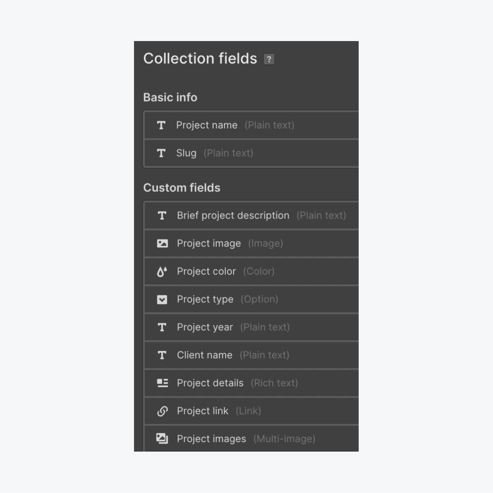Click the text icon beside Project name

pos(161,125)
